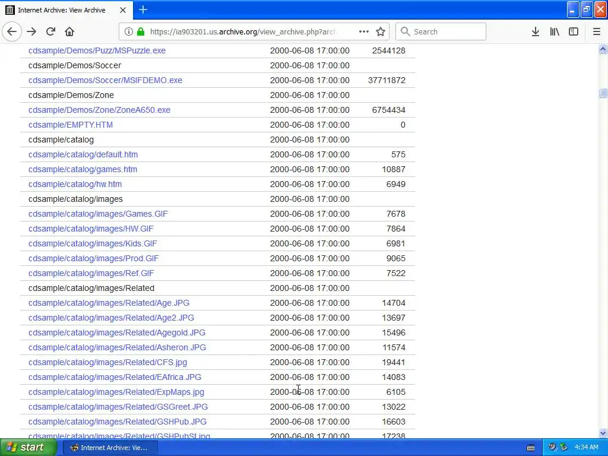
Task: Open catalog/images/Kids.GIF link
Action: 93,243
